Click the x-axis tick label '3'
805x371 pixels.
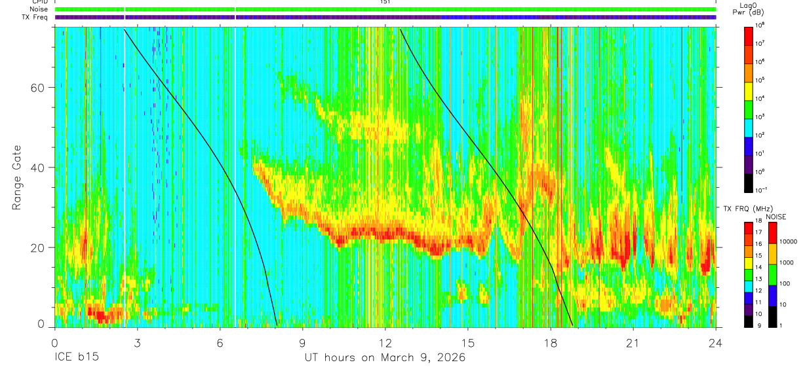coord(137,342)
